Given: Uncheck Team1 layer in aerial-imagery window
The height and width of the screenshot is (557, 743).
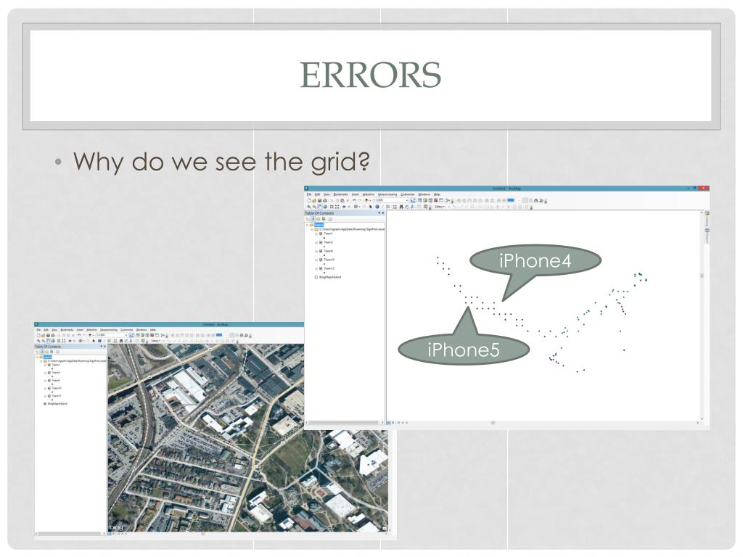Looking at the screenshot, I should click(x=49, y=365).
